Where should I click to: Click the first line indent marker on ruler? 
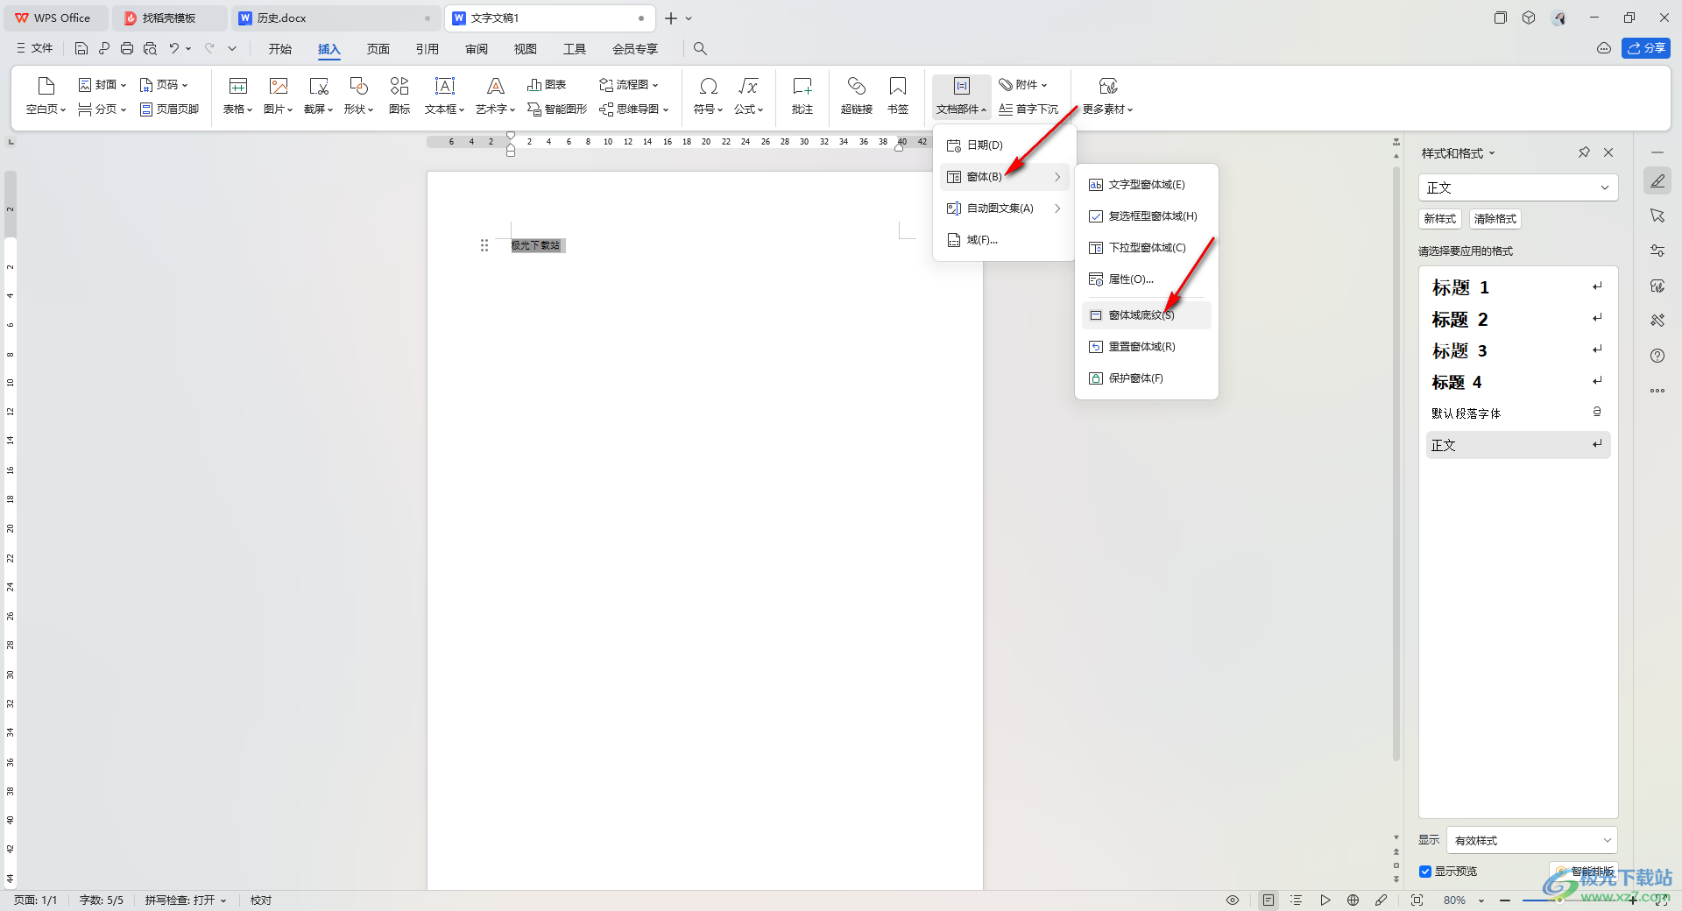tap(511, 136)
